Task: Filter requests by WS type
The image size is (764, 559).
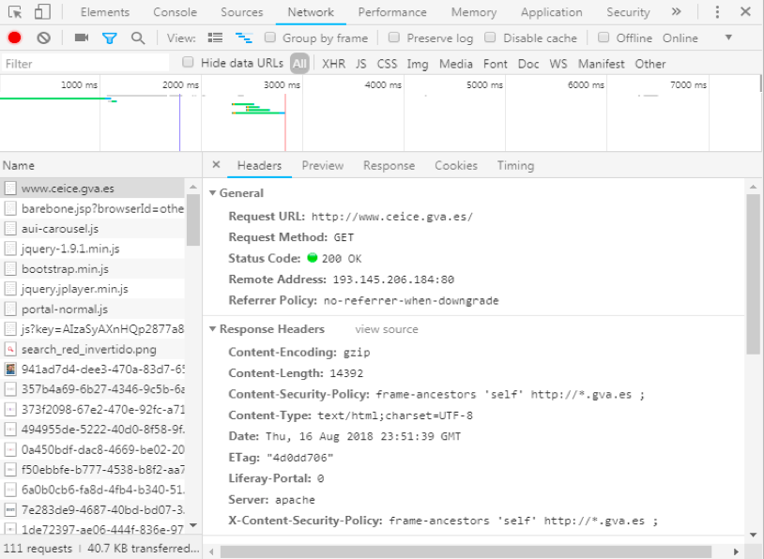Action: (x=558, y=64)
